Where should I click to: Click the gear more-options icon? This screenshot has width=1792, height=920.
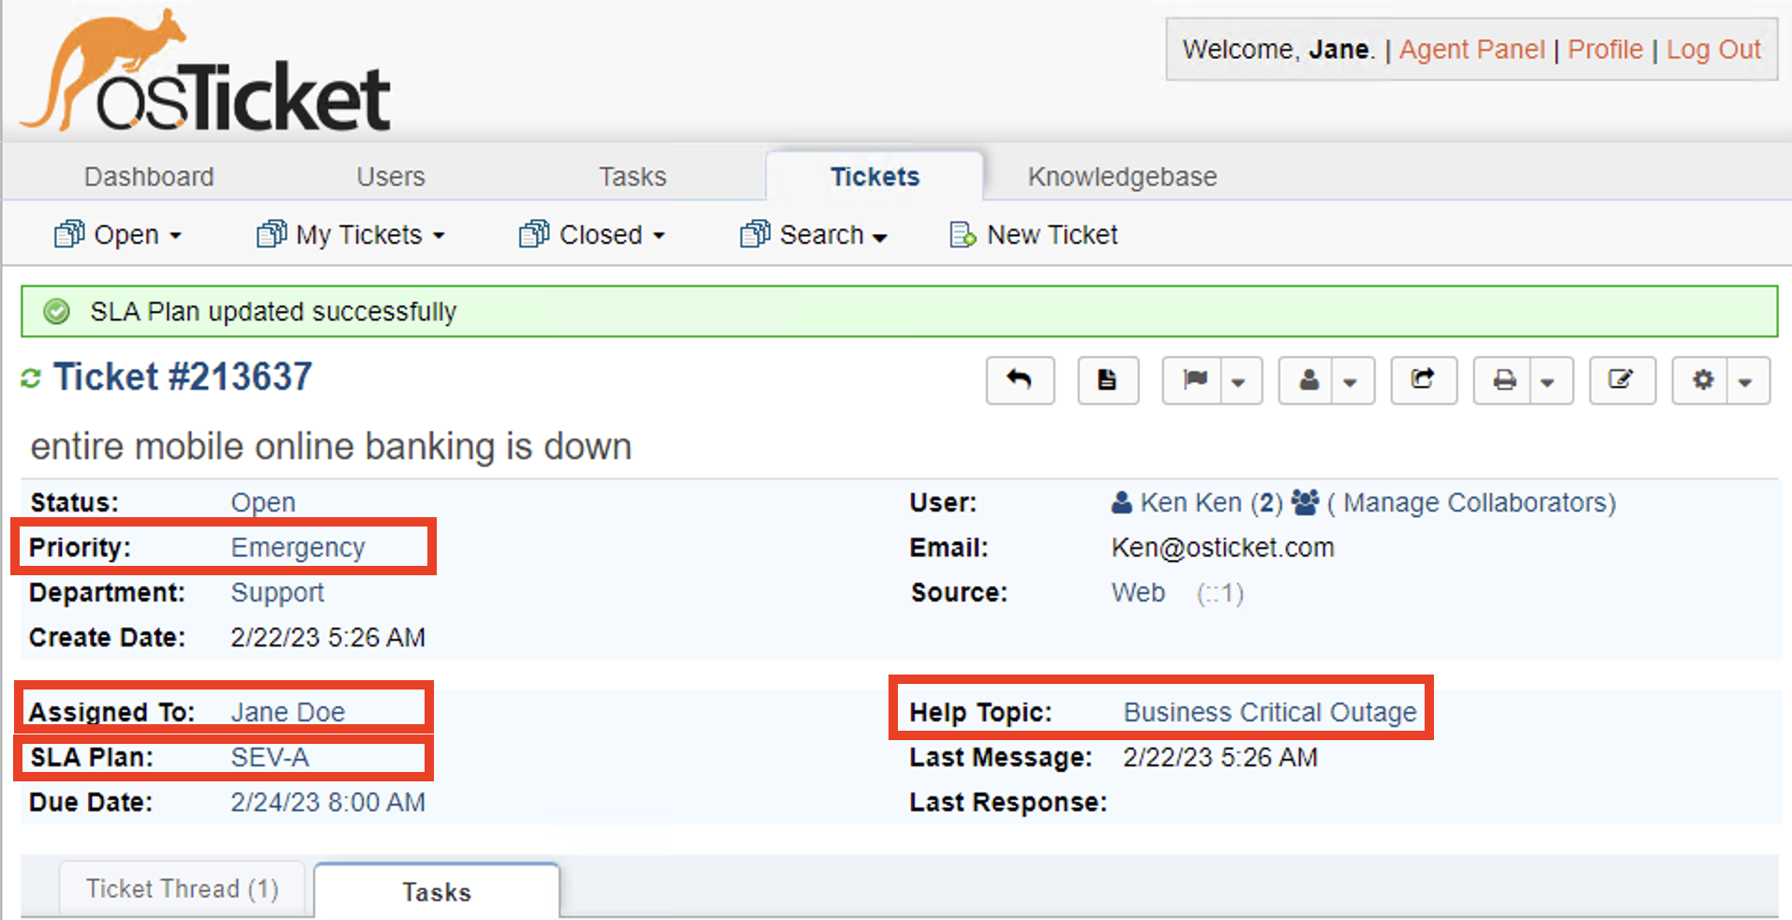coord(1703,379)
